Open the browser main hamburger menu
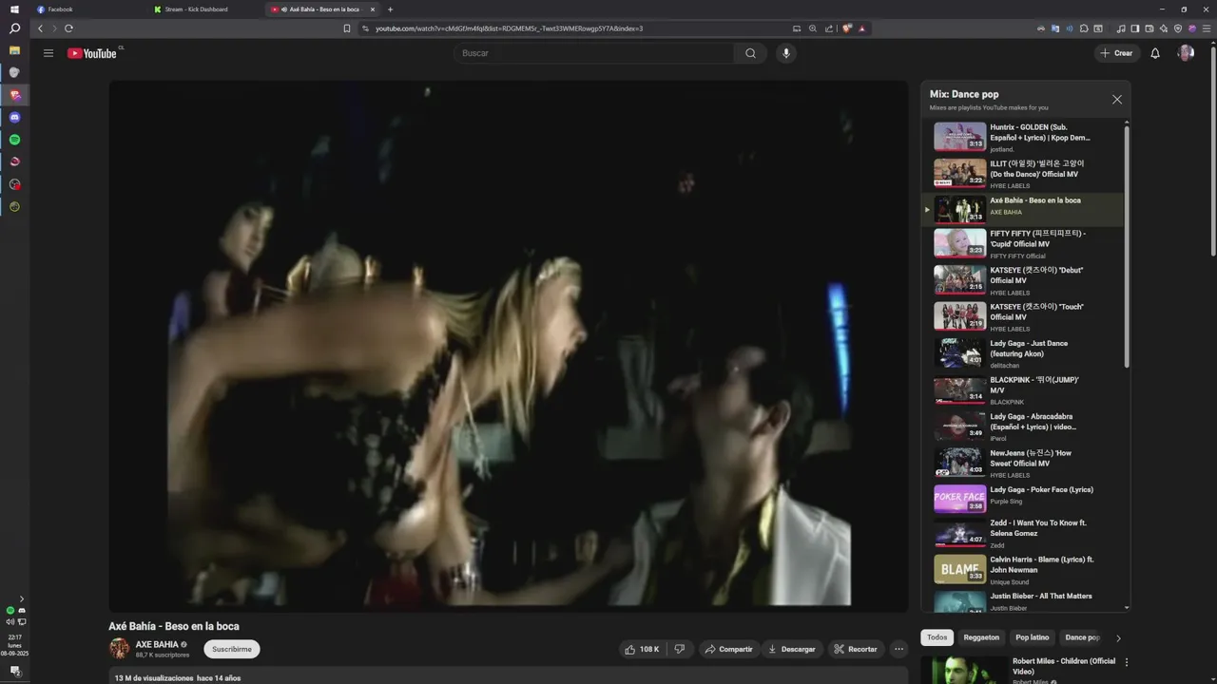Screen dimensions: 1217x684 pyautogui.click(x=1207, y=28)
